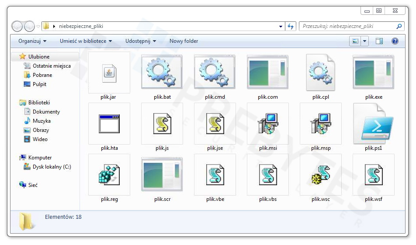The width and height of the screenshot is (416, 245).
Task: Select the plik.bat gears icon
Action: pos(162,72)
